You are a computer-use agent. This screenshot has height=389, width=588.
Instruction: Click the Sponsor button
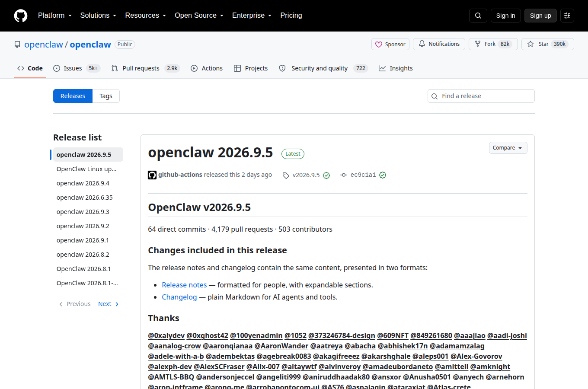click(390, 44)
